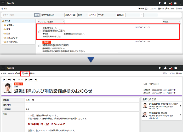Click the 情報 (info) icon in list view
Image resolution: width=183 pixels, height=132 pixels.
coord(139,9)
